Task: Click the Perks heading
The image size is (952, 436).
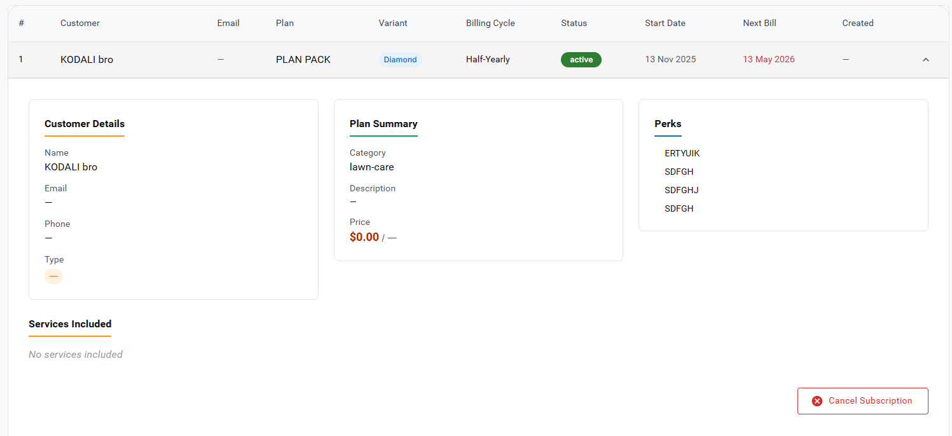Action: pyautogui.click(x=668, y=124)
